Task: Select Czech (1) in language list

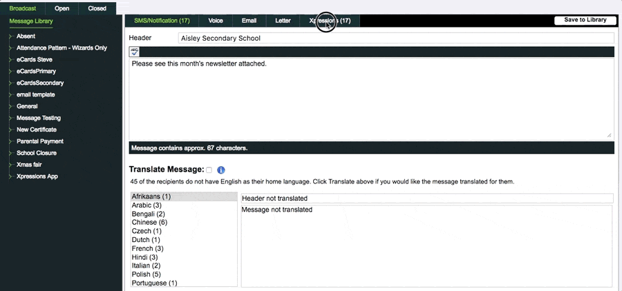Action: [184, 231]
